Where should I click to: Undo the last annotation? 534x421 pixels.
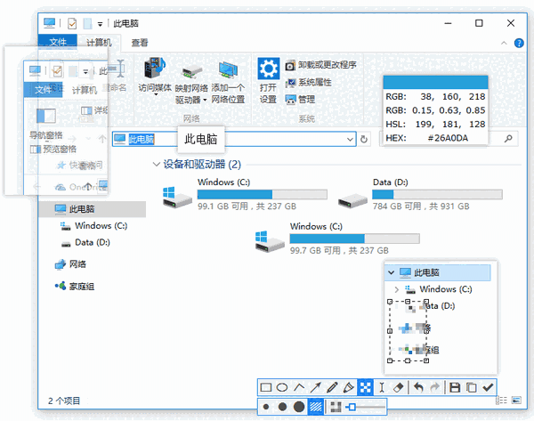[x=418, y=387]
